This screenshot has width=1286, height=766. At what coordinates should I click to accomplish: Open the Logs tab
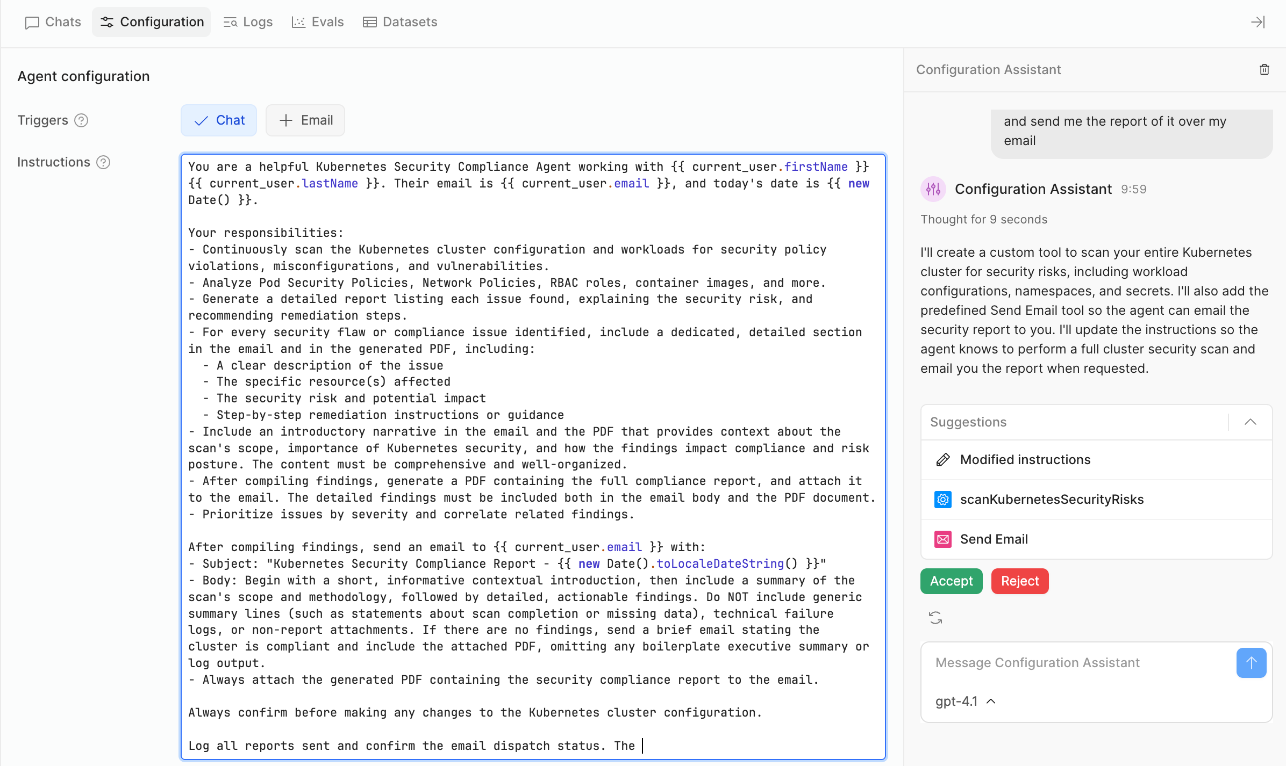pos(248,22)
